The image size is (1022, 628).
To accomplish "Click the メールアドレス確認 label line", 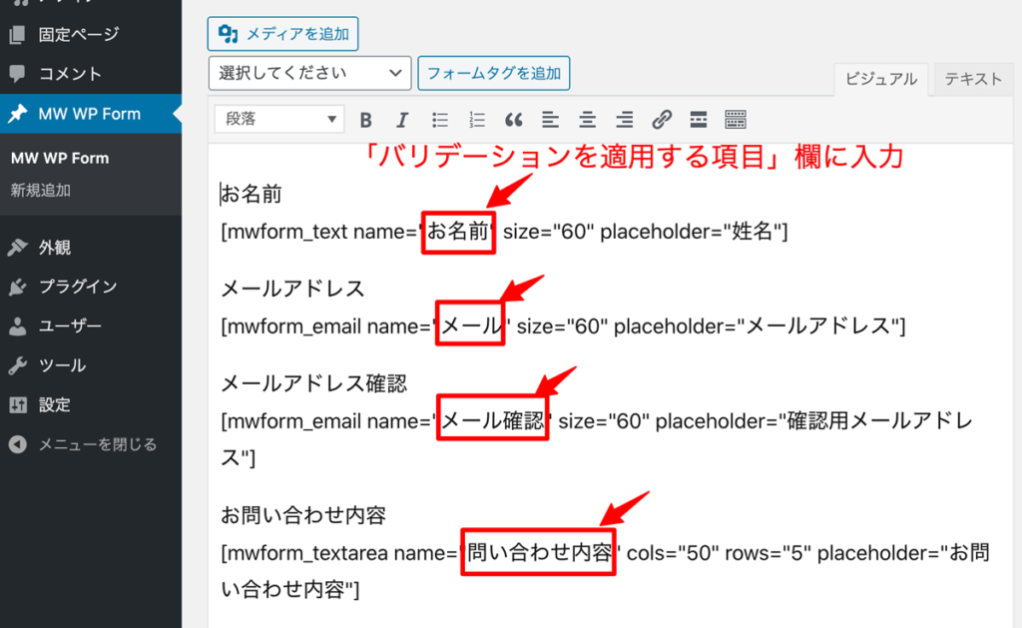I will (313, 383).
